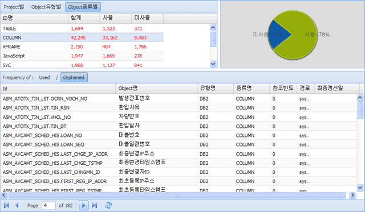The width and height of the screenshot is (365, 212).
Task: Sort by 유형명 column header
Action: point(216,88)
